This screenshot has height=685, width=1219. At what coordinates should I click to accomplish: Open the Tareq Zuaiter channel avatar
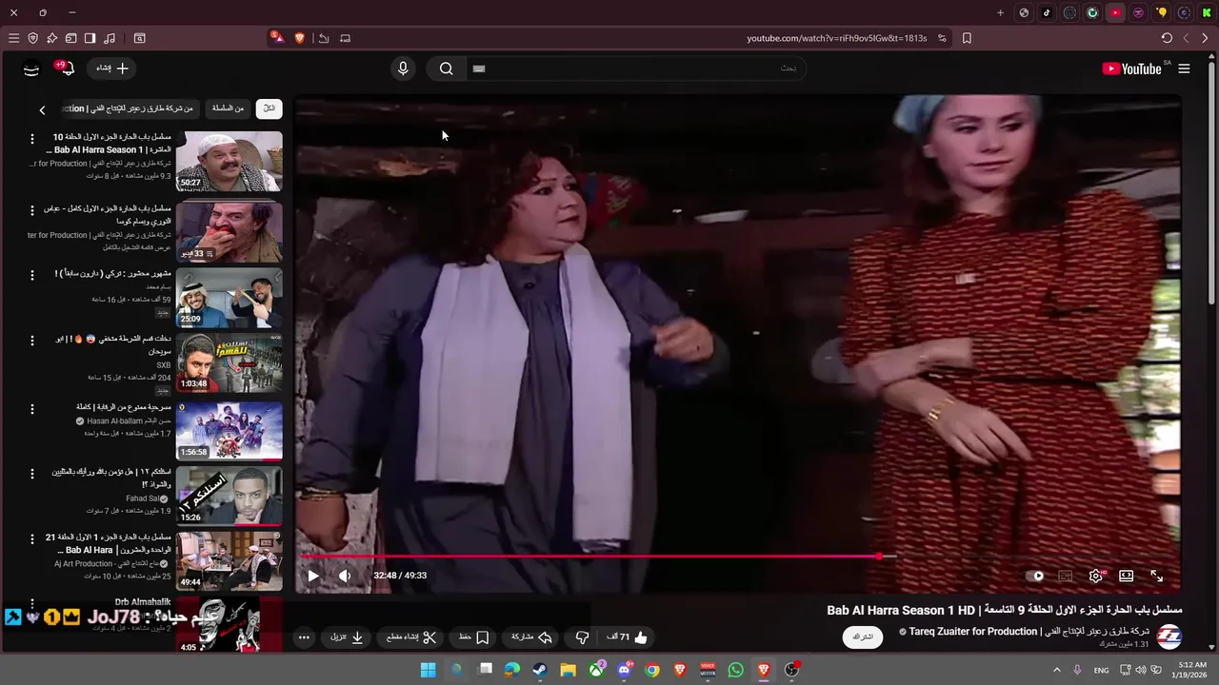[1169, 636]
